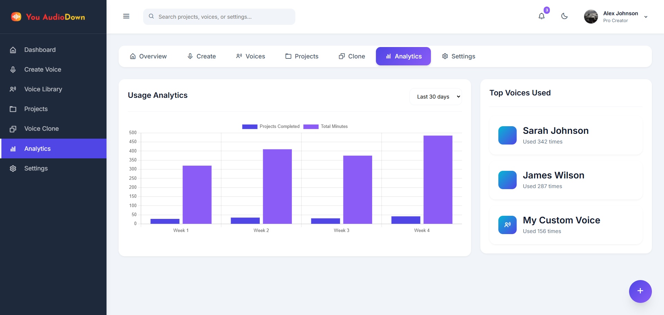664x315 pixels.
Task: Open notifications bell icon
Action: [542, 16]
